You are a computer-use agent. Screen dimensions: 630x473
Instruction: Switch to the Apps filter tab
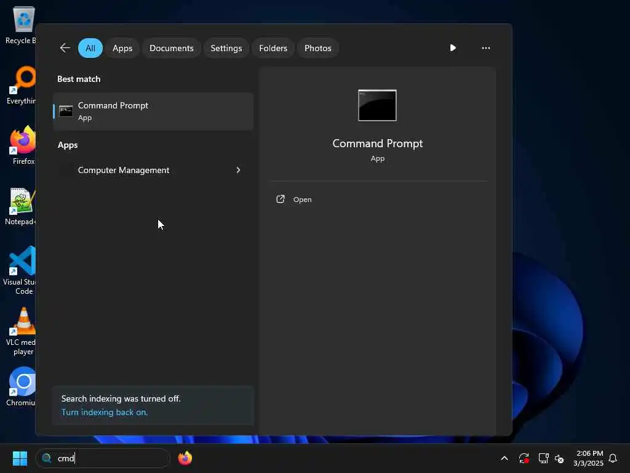click(122, 48)
